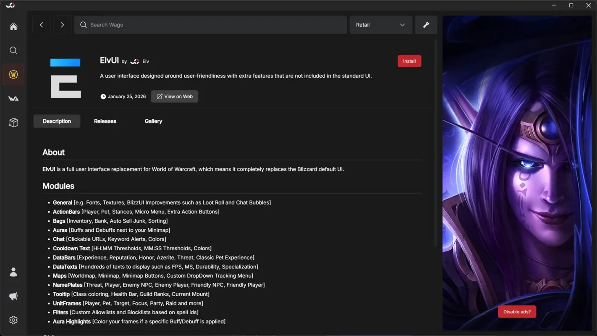597x336 pixels.
Task: Select the WeakAuras icon in the sidebar
Action: point(13,98)
